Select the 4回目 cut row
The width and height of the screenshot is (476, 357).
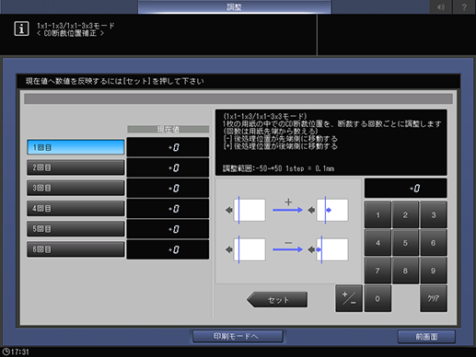coord(75,209)
